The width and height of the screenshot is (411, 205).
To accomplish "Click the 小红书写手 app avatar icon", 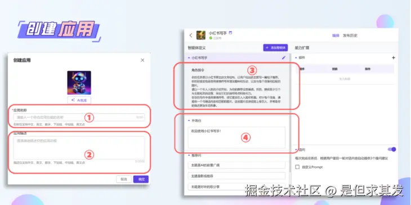I will (x=201, y=35).
